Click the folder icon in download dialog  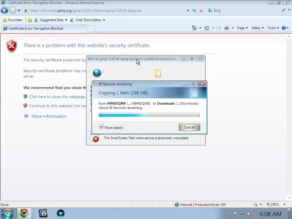[x=158, y=73]
